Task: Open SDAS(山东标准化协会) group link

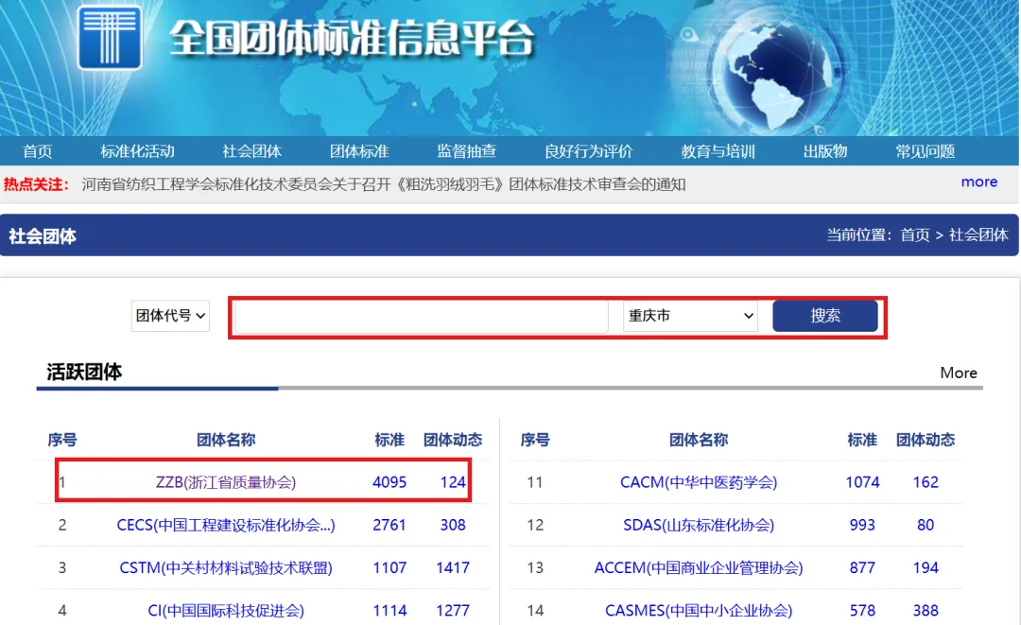Action: [x=699, y=525]
